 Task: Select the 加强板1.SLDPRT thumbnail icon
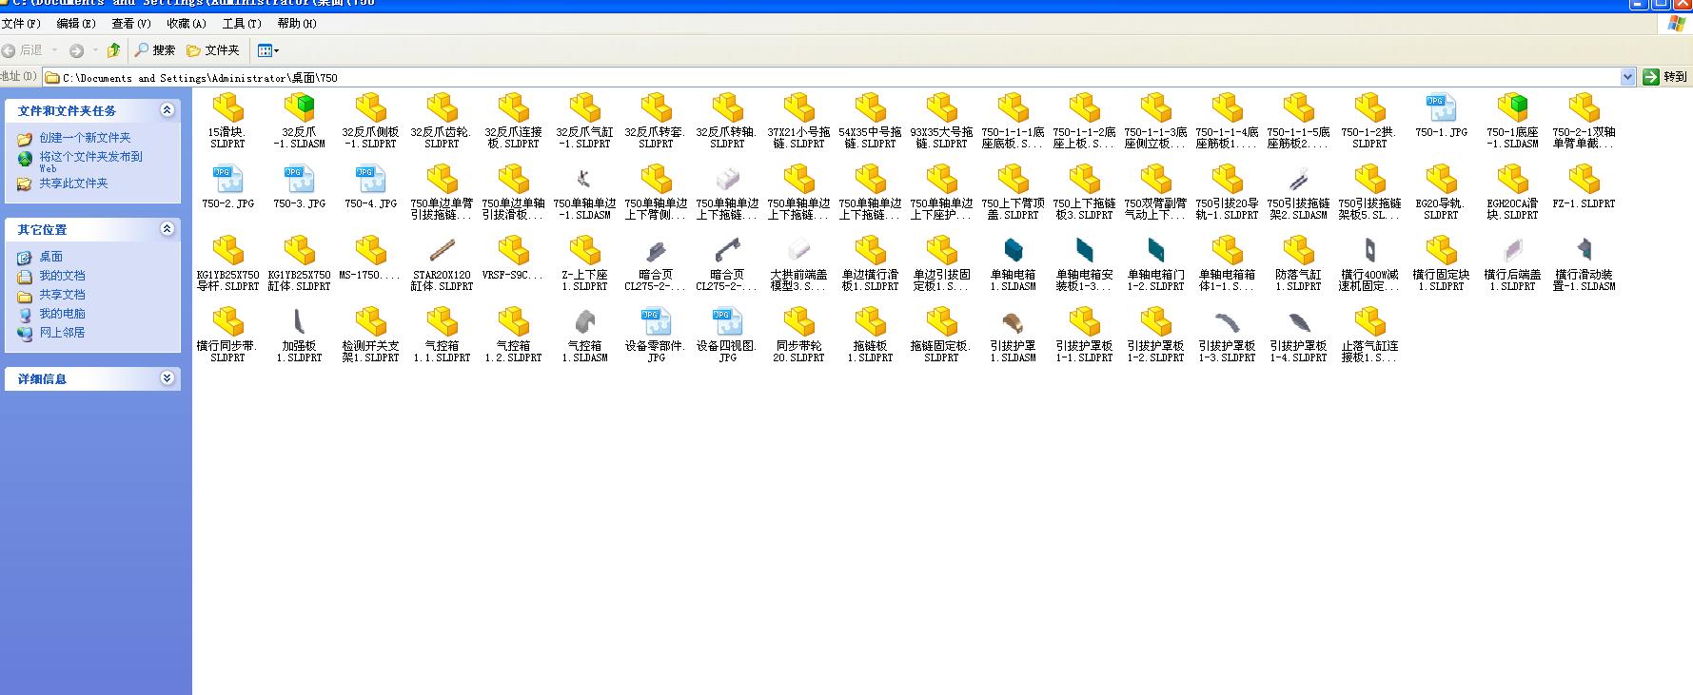(299, 321)
